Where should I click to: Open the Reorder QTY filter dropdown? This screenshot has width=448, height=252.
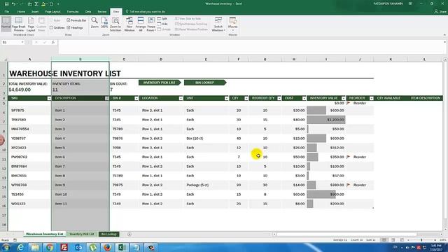click(279, 98)
